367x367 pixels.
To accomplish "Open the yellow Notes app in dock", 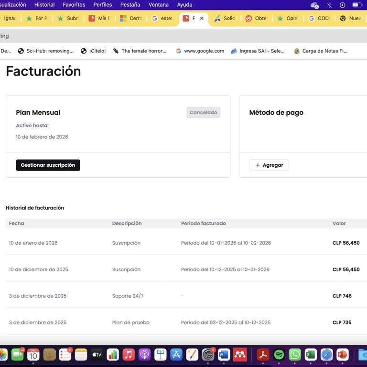I will [81, 355].
